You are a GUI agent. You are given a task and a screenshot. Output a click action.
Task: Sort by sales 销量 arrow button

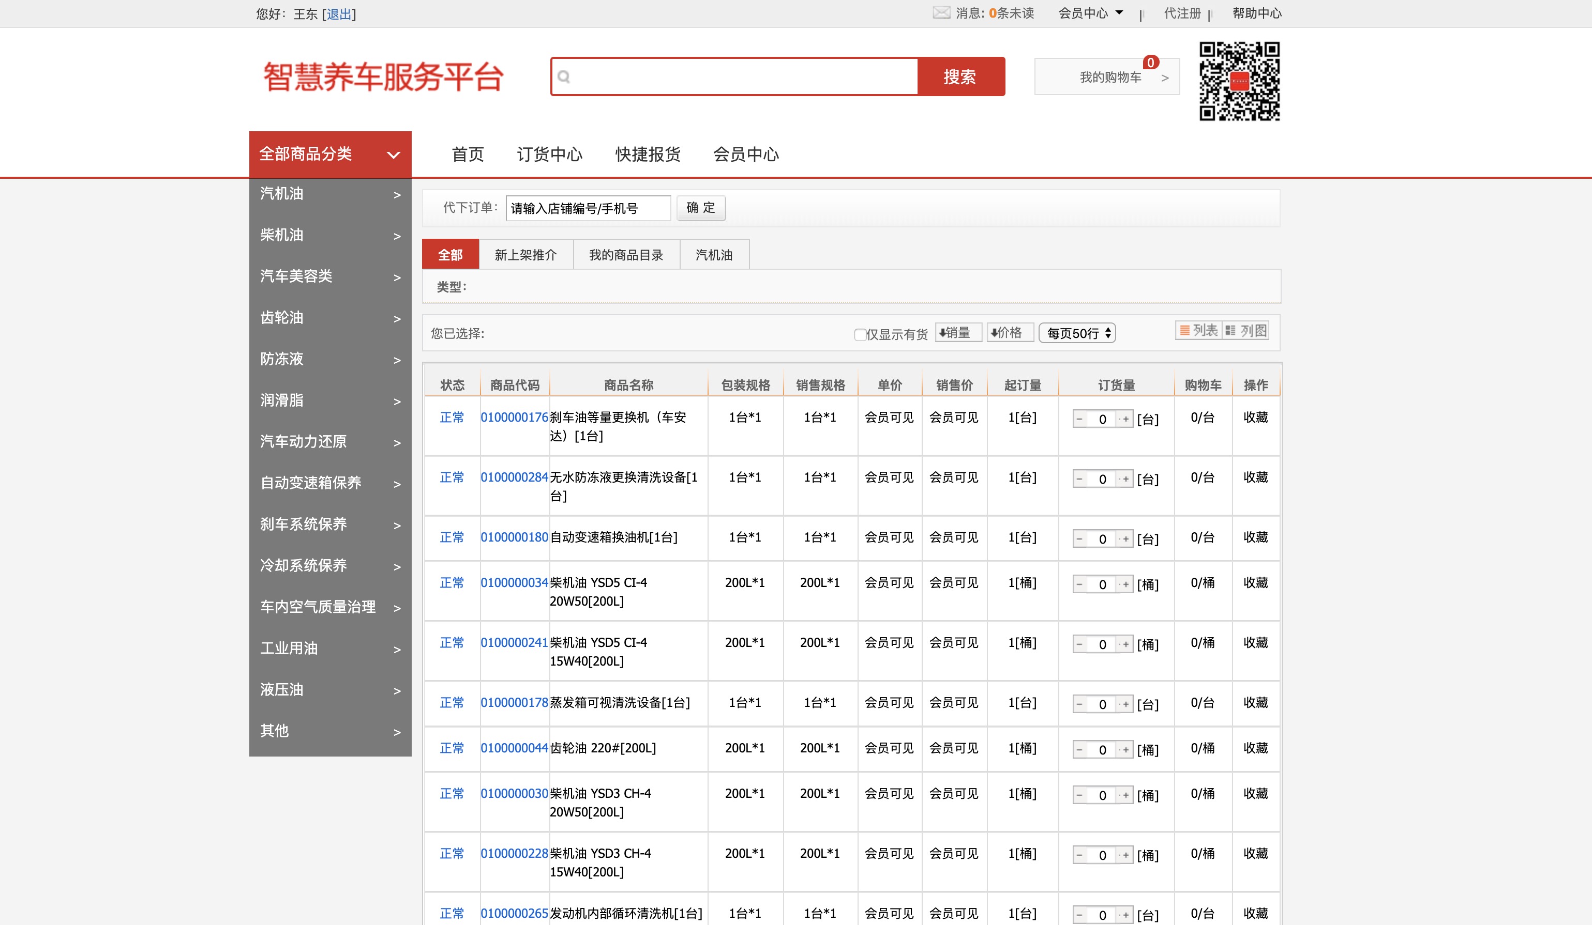(x=958, y=332)
